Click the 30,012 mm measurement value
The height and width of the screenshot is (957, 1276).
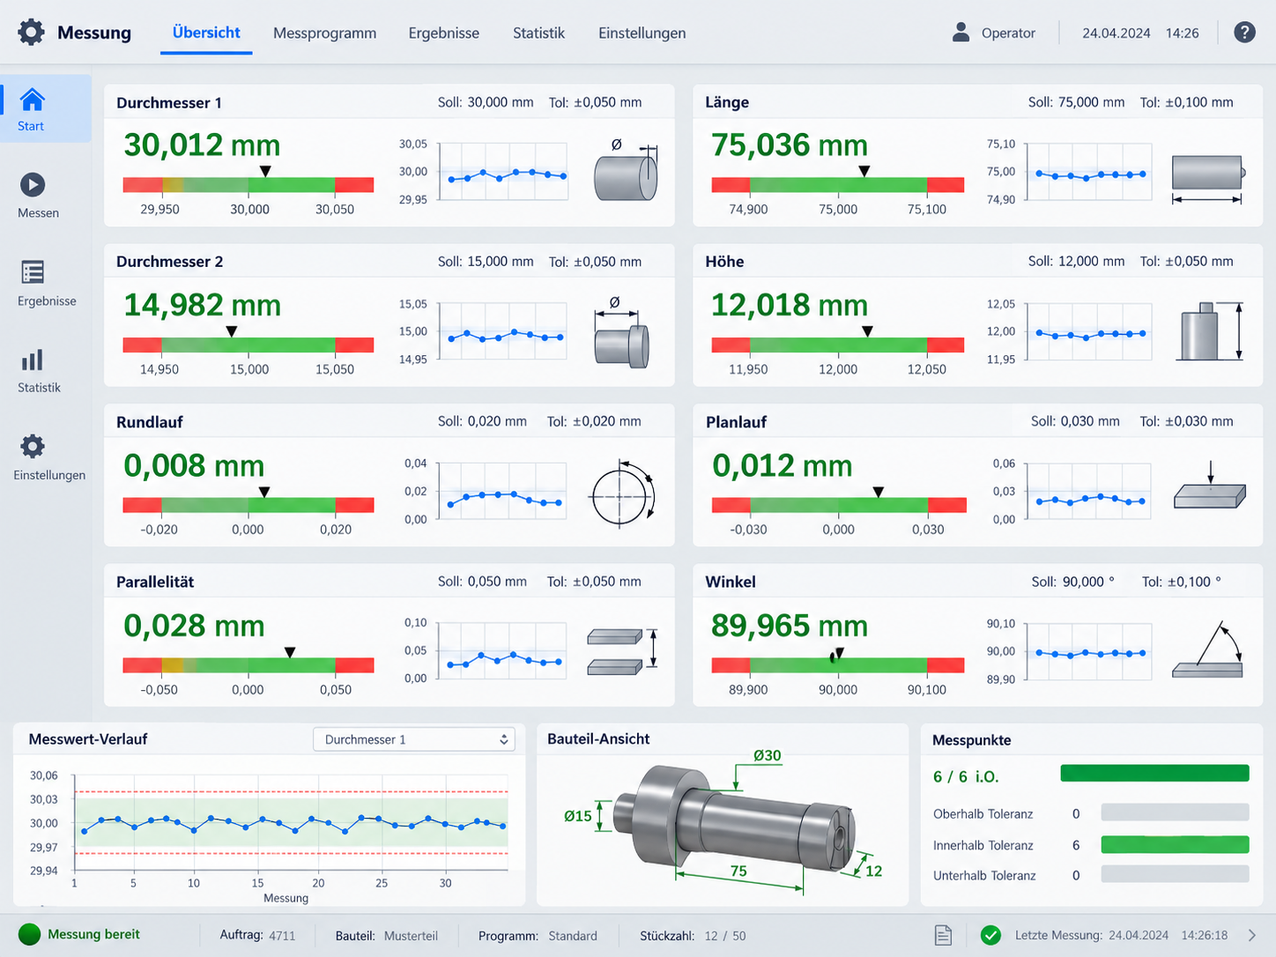click(202, 145)
